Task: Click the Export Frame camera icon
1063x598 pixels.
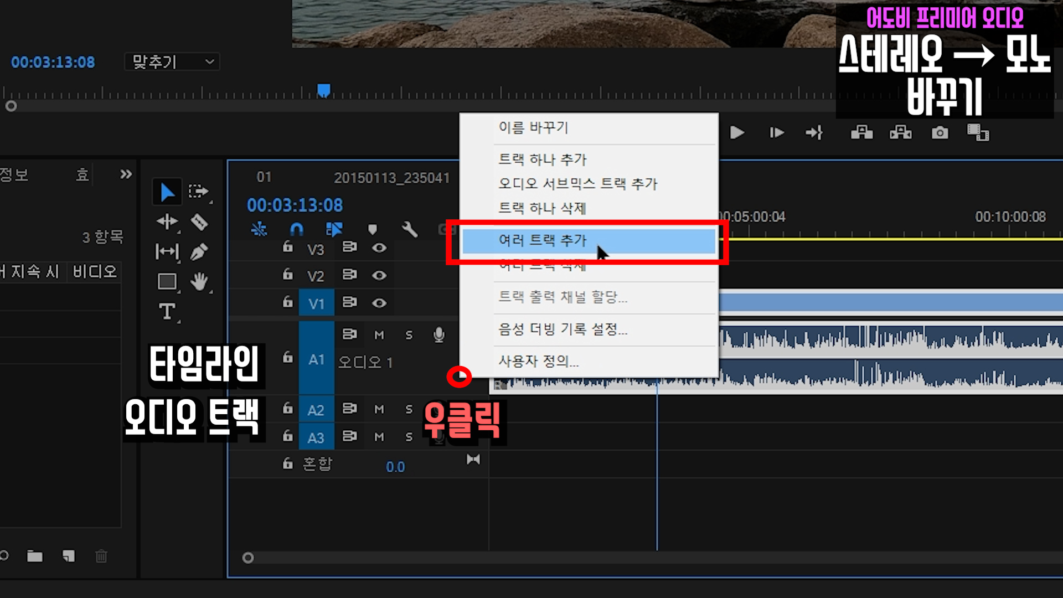Action: [940, 133]
